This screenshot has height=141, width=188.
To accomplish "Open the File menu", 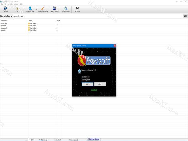I will (2, 4).
